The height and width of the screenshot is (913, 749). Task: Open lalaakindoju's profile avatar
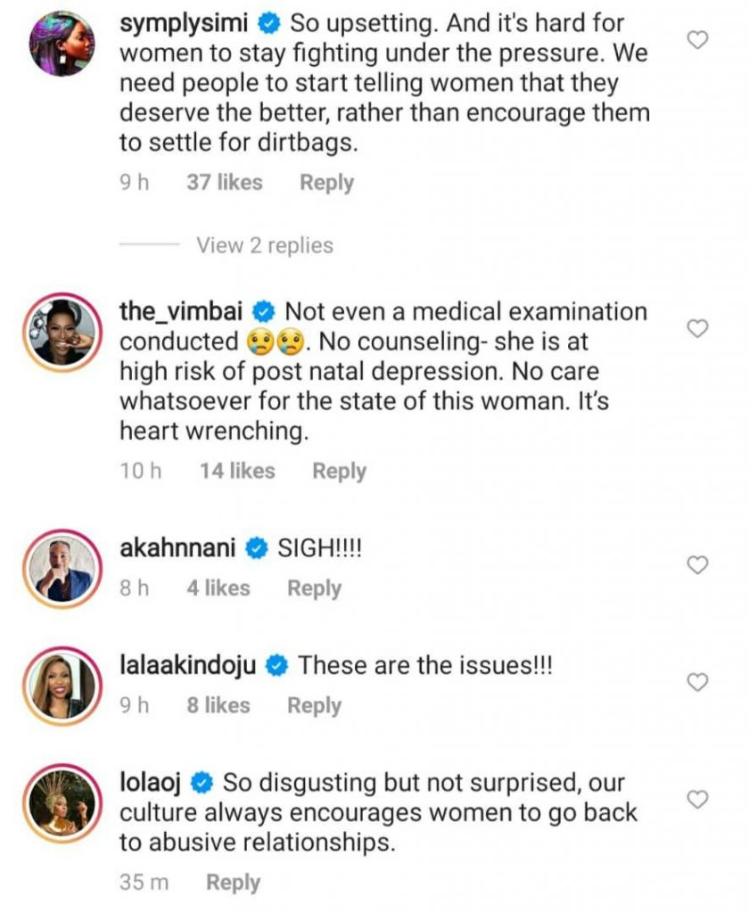point(62,686)
